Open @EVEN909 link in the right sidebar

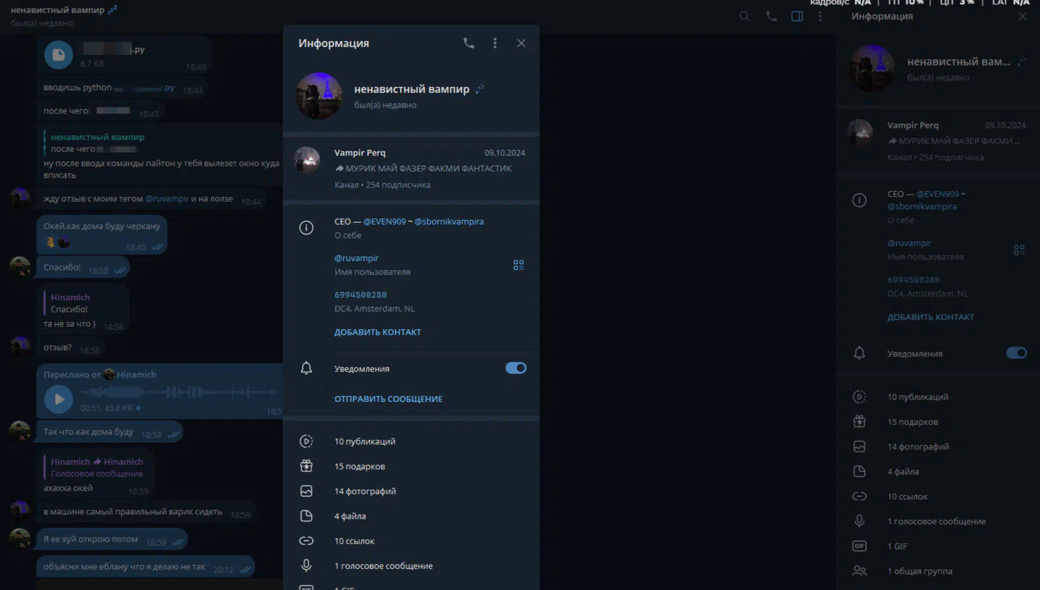coord(937,194)
